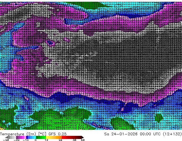Viewport: 182px width, 141px height.
Task: Click the "-10" scale label
Action: [26, 140]
